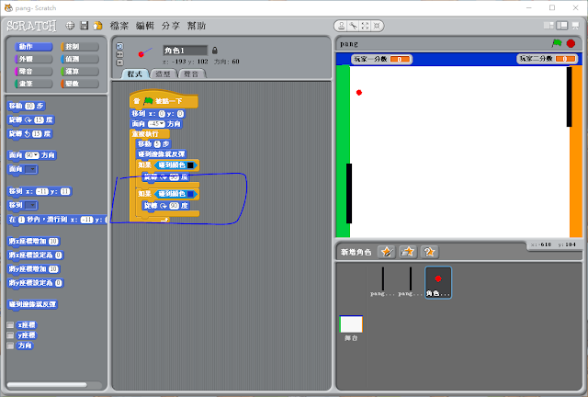Toggle the 方向 direction monitor checkbox
This screenshot has height=397, width=588.
point(10,346)
